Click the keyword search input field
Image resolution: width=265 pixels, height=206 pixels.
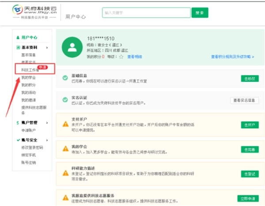[x=146, y=13]
